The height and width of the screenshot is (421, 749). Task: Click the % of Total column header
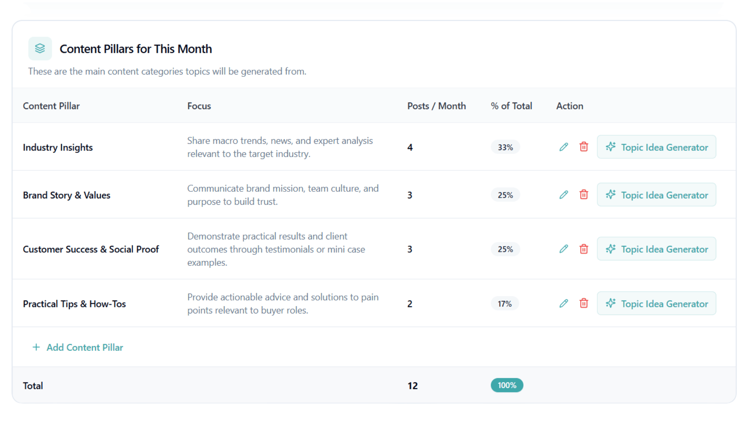(511, 106)
